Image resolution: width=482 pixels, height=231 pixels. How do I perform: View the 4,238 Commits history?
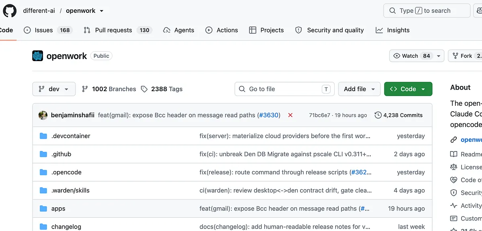click(x=398, y=115)
